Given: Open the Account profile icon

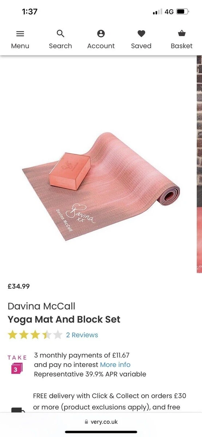Looking at the screenshot, I should (101, 34).
